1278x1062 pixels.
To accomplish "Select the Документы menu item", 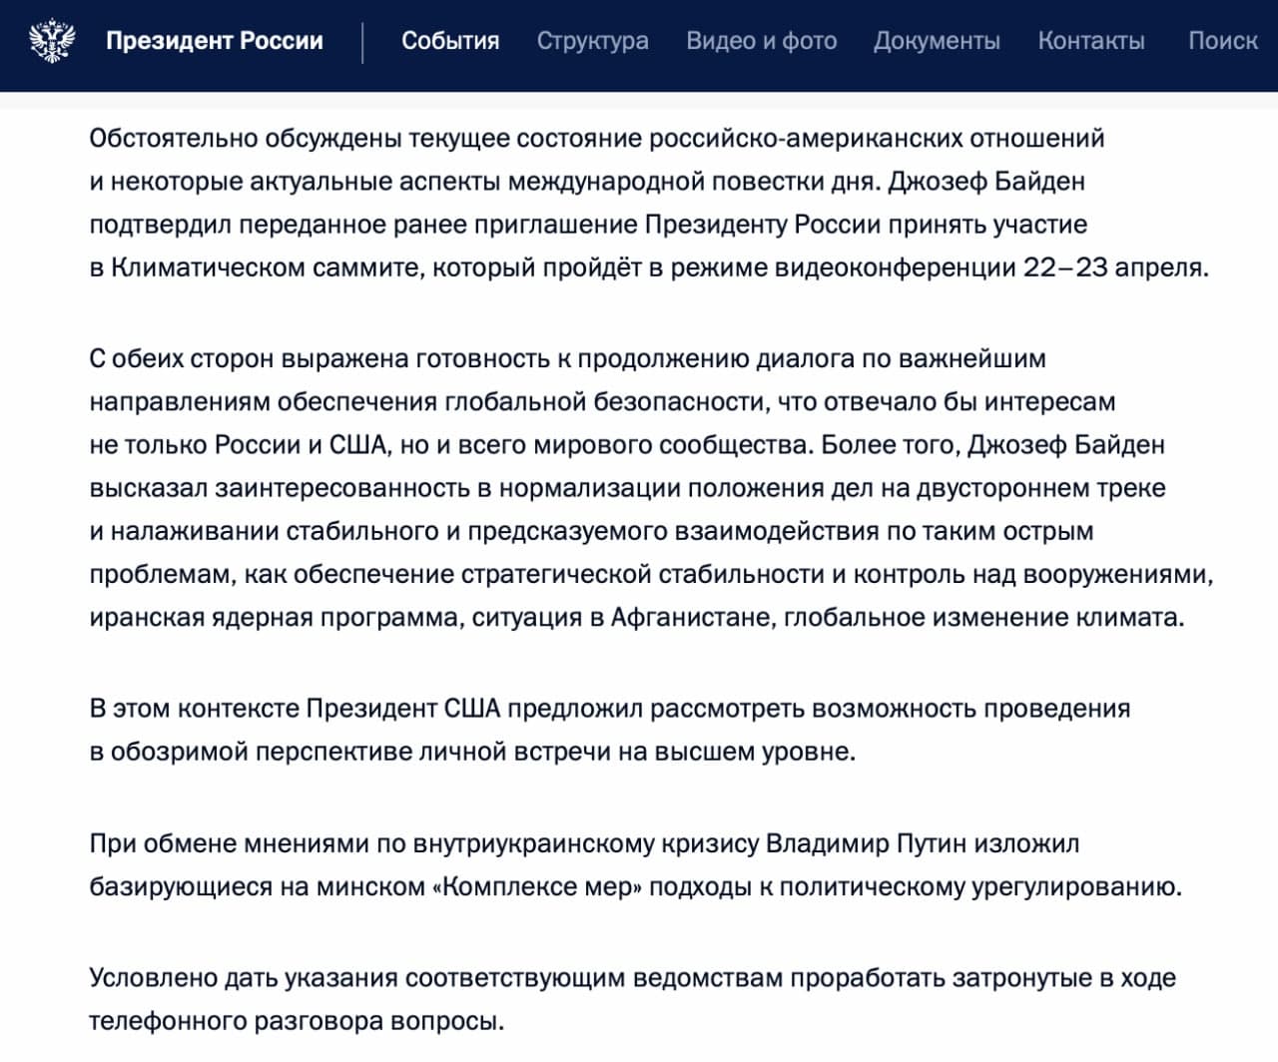I will (x=937, y=41).
